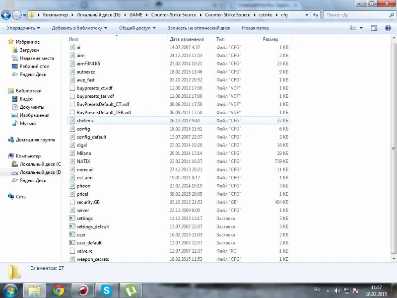Toggle the preview pane button
The width and height of the screenshot is (397, 298).
click(374, 28)
